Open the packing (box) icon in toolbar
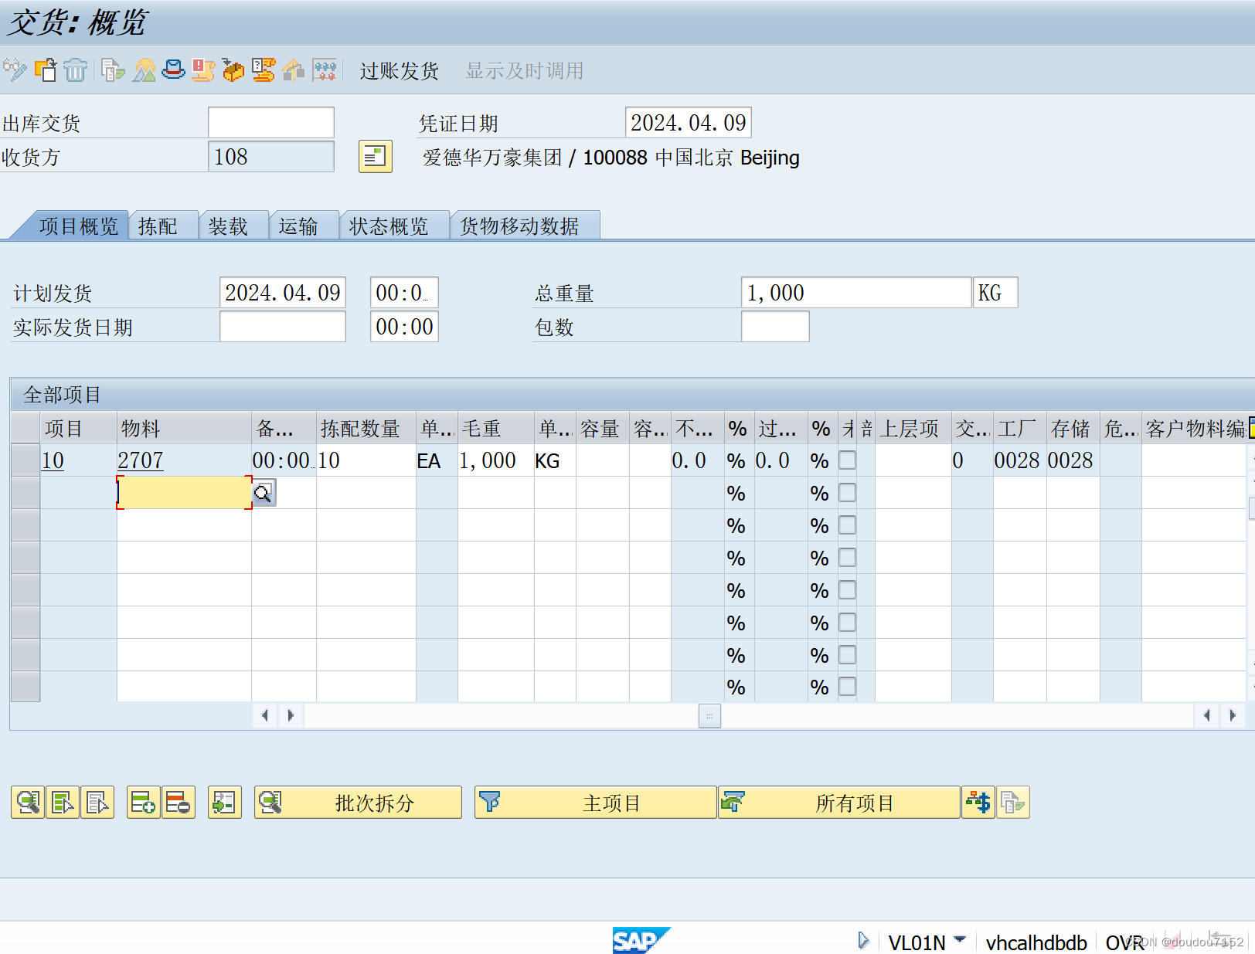Image resolution: width=1255 pixels, height=954 pixels. pyautogui.click(x=234, y=70)
